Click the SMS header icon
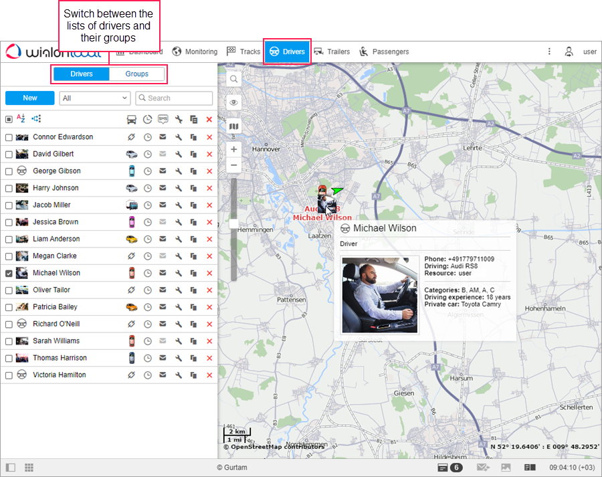The width and height of the screenshot is (602, 477). point(163,120)
